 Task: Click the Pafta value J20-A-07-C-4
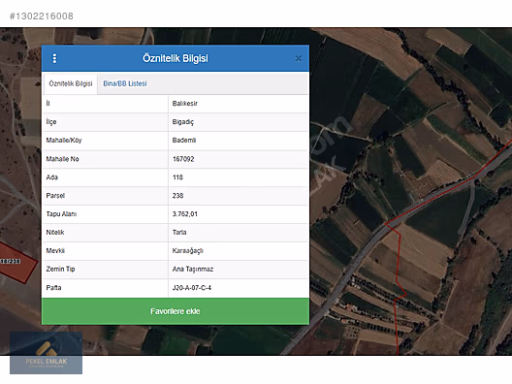click(x=192, y=288)
